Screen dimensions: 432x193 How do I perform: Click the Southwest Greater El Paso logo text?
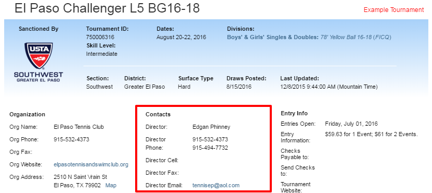(x=39, y=77)
